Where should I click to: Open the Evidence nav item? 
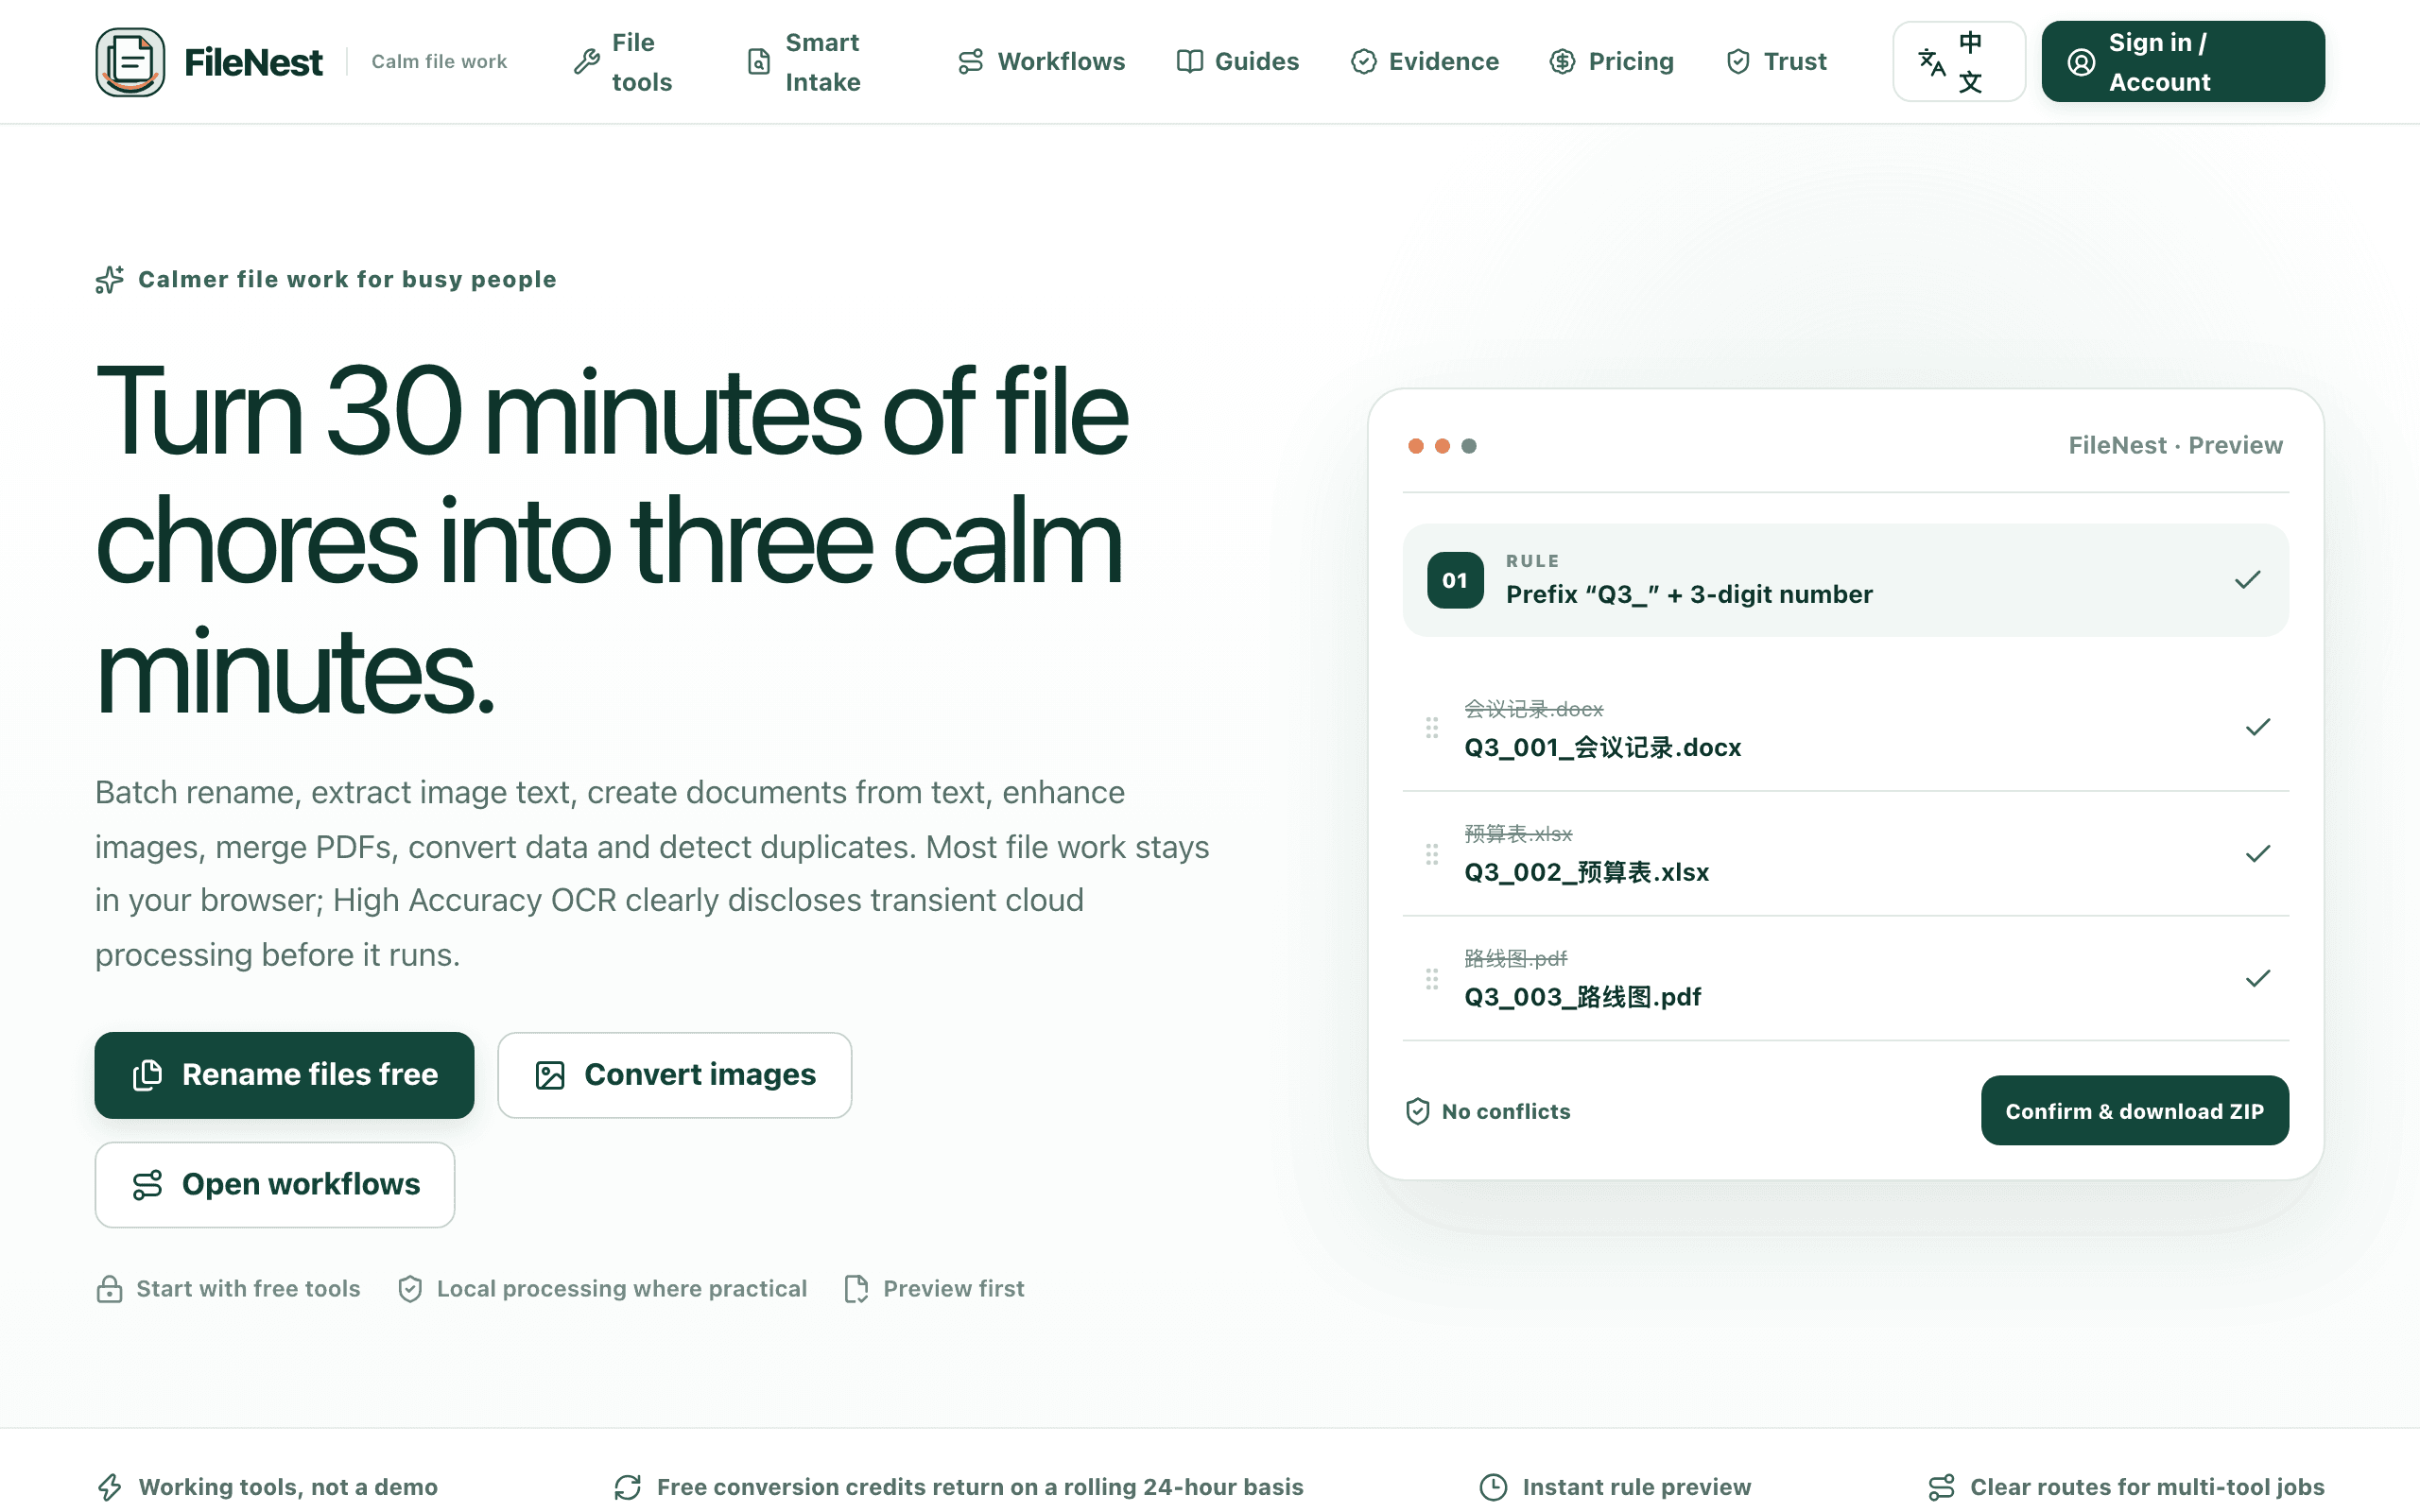pyautogui.click(x=1424, y=62)
